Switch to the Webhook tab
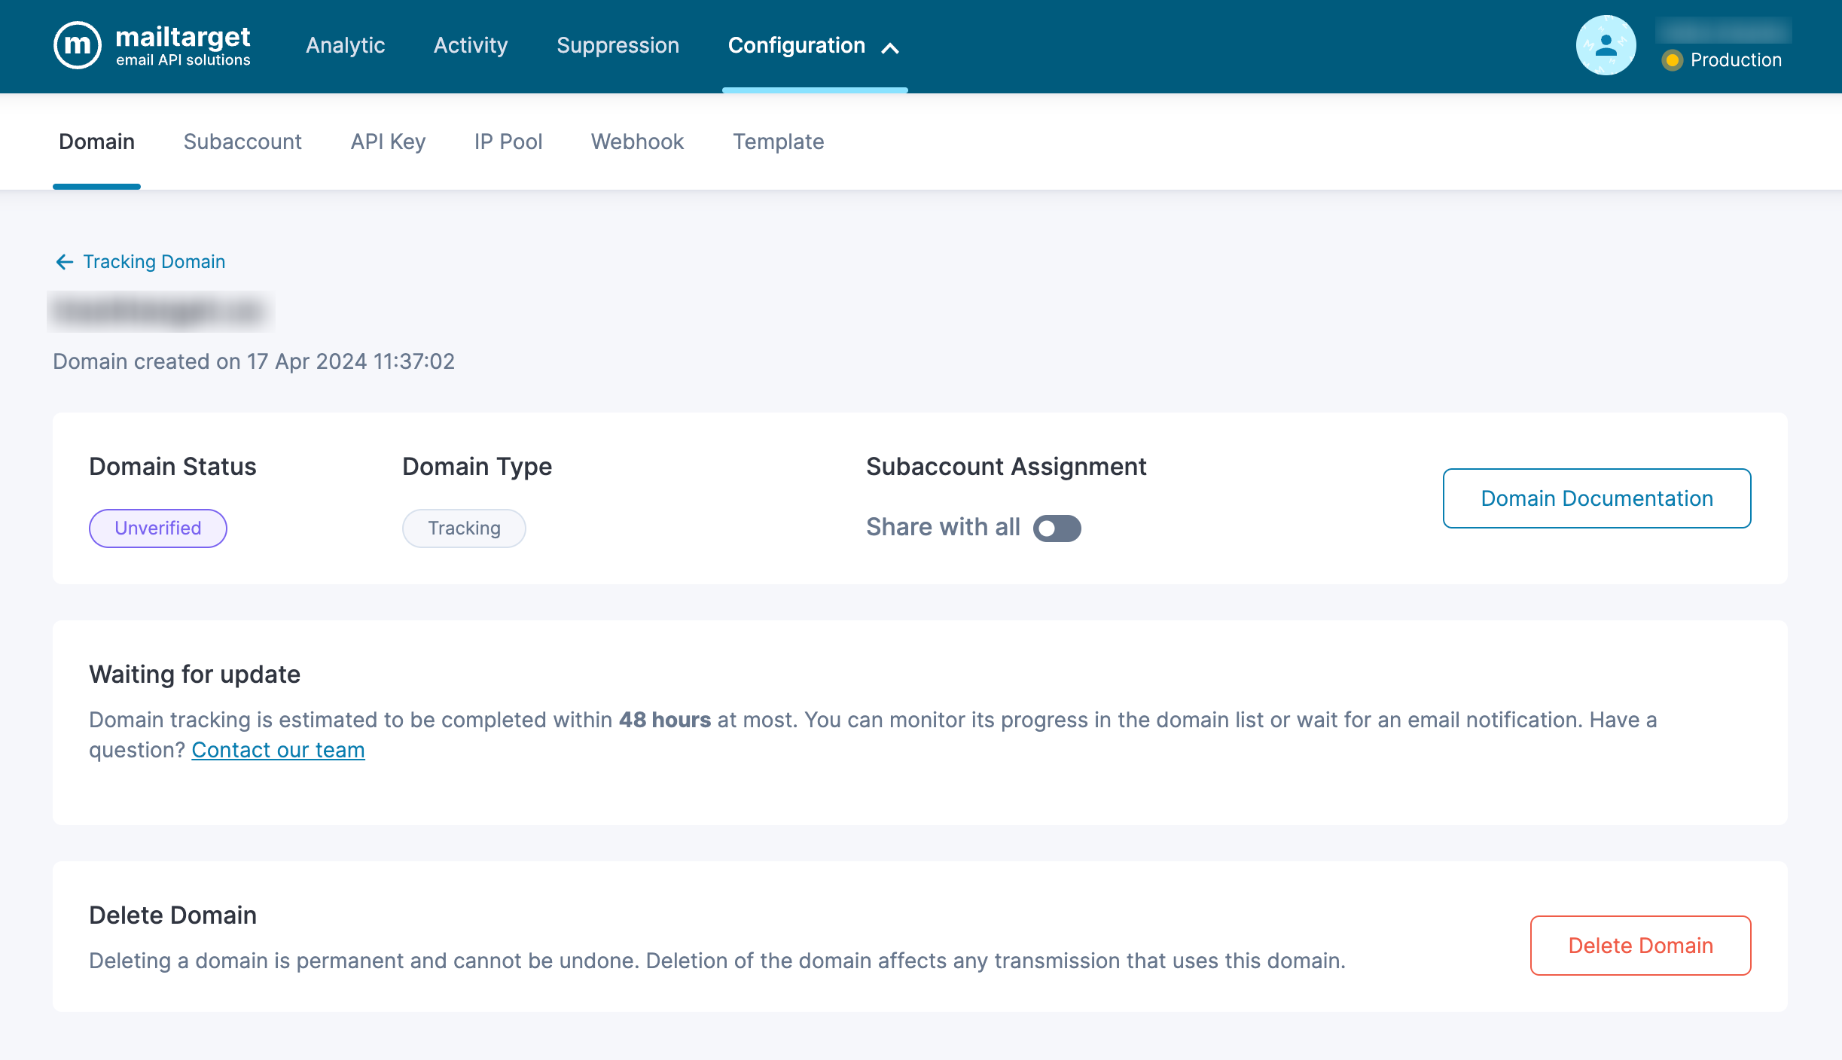Screen dimensions: 1842x1060 (x=637, y=142)
